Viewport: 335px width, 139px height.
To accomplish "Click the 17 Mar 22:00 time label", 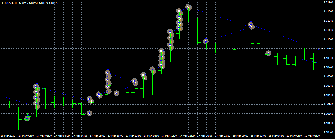I will coord(222,136).
